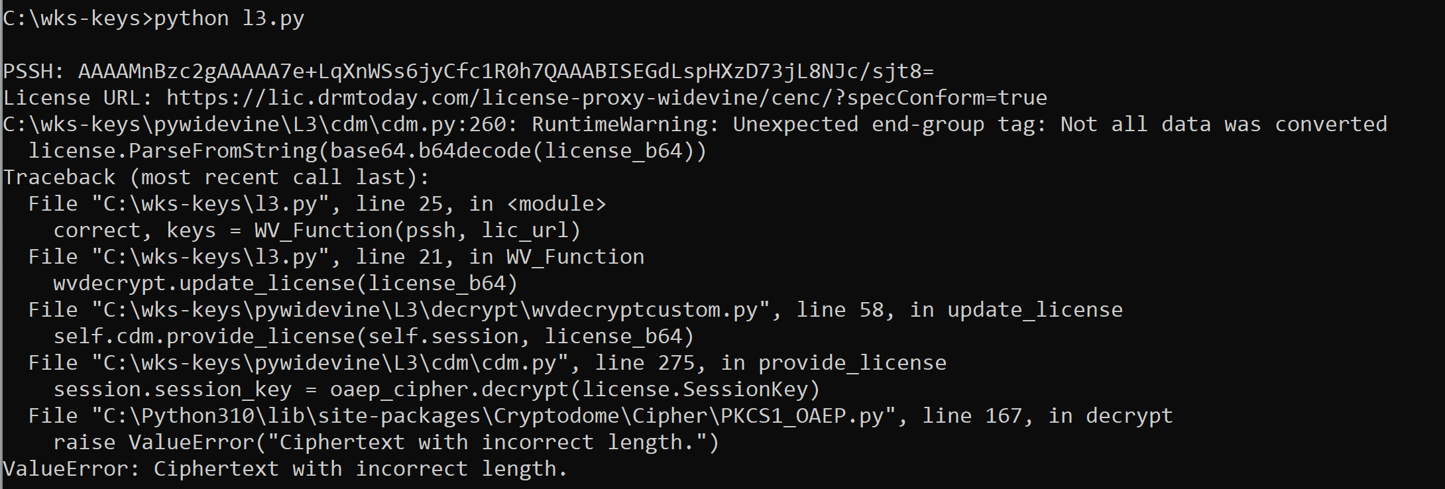
Task: Click the cdm.py:260 warning file path
Action: 255,125
